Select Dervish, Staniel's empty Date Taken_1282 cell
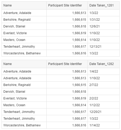This screenshot has width=121, height=130. [104, 92]
